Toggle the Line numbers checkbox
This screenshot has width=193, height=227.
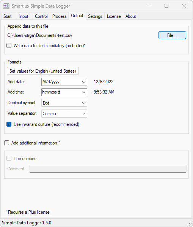pyautogui.click(x=9, y=159)
